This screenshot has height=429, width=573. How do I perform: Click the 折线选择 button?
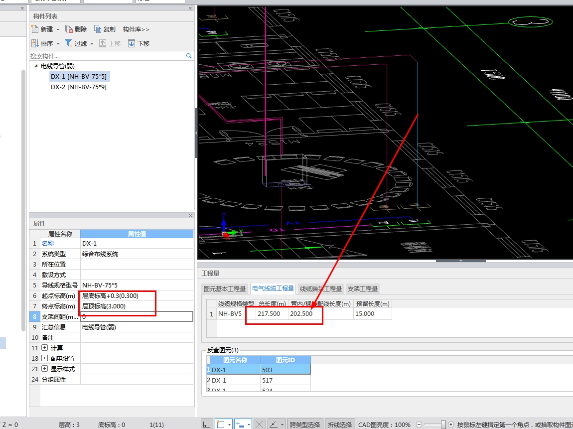click(x=339, y=425)
